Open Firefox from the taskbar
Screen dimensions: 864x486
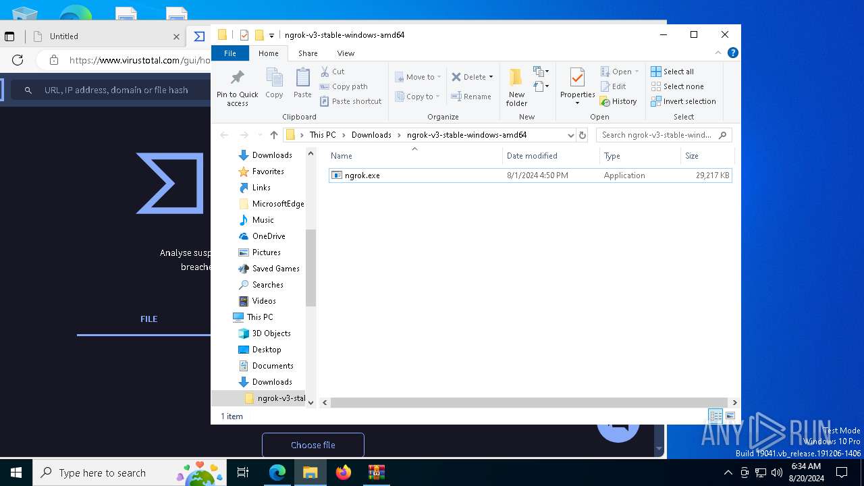click(x=344, y=473)
